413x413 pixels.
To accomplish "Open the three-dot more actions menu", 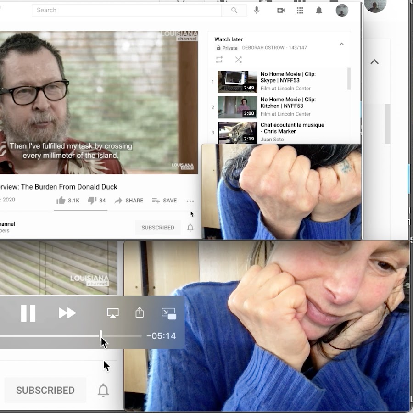I will [x=190, y=201].
